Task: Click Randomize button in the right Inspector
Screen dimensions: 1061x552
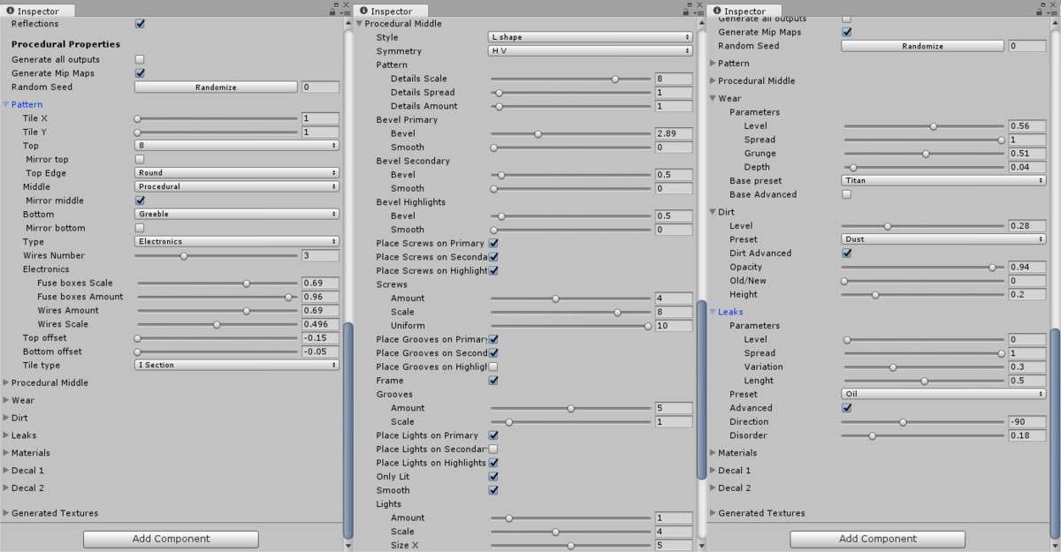Action: pyautogui.click(x=922, y=46)
